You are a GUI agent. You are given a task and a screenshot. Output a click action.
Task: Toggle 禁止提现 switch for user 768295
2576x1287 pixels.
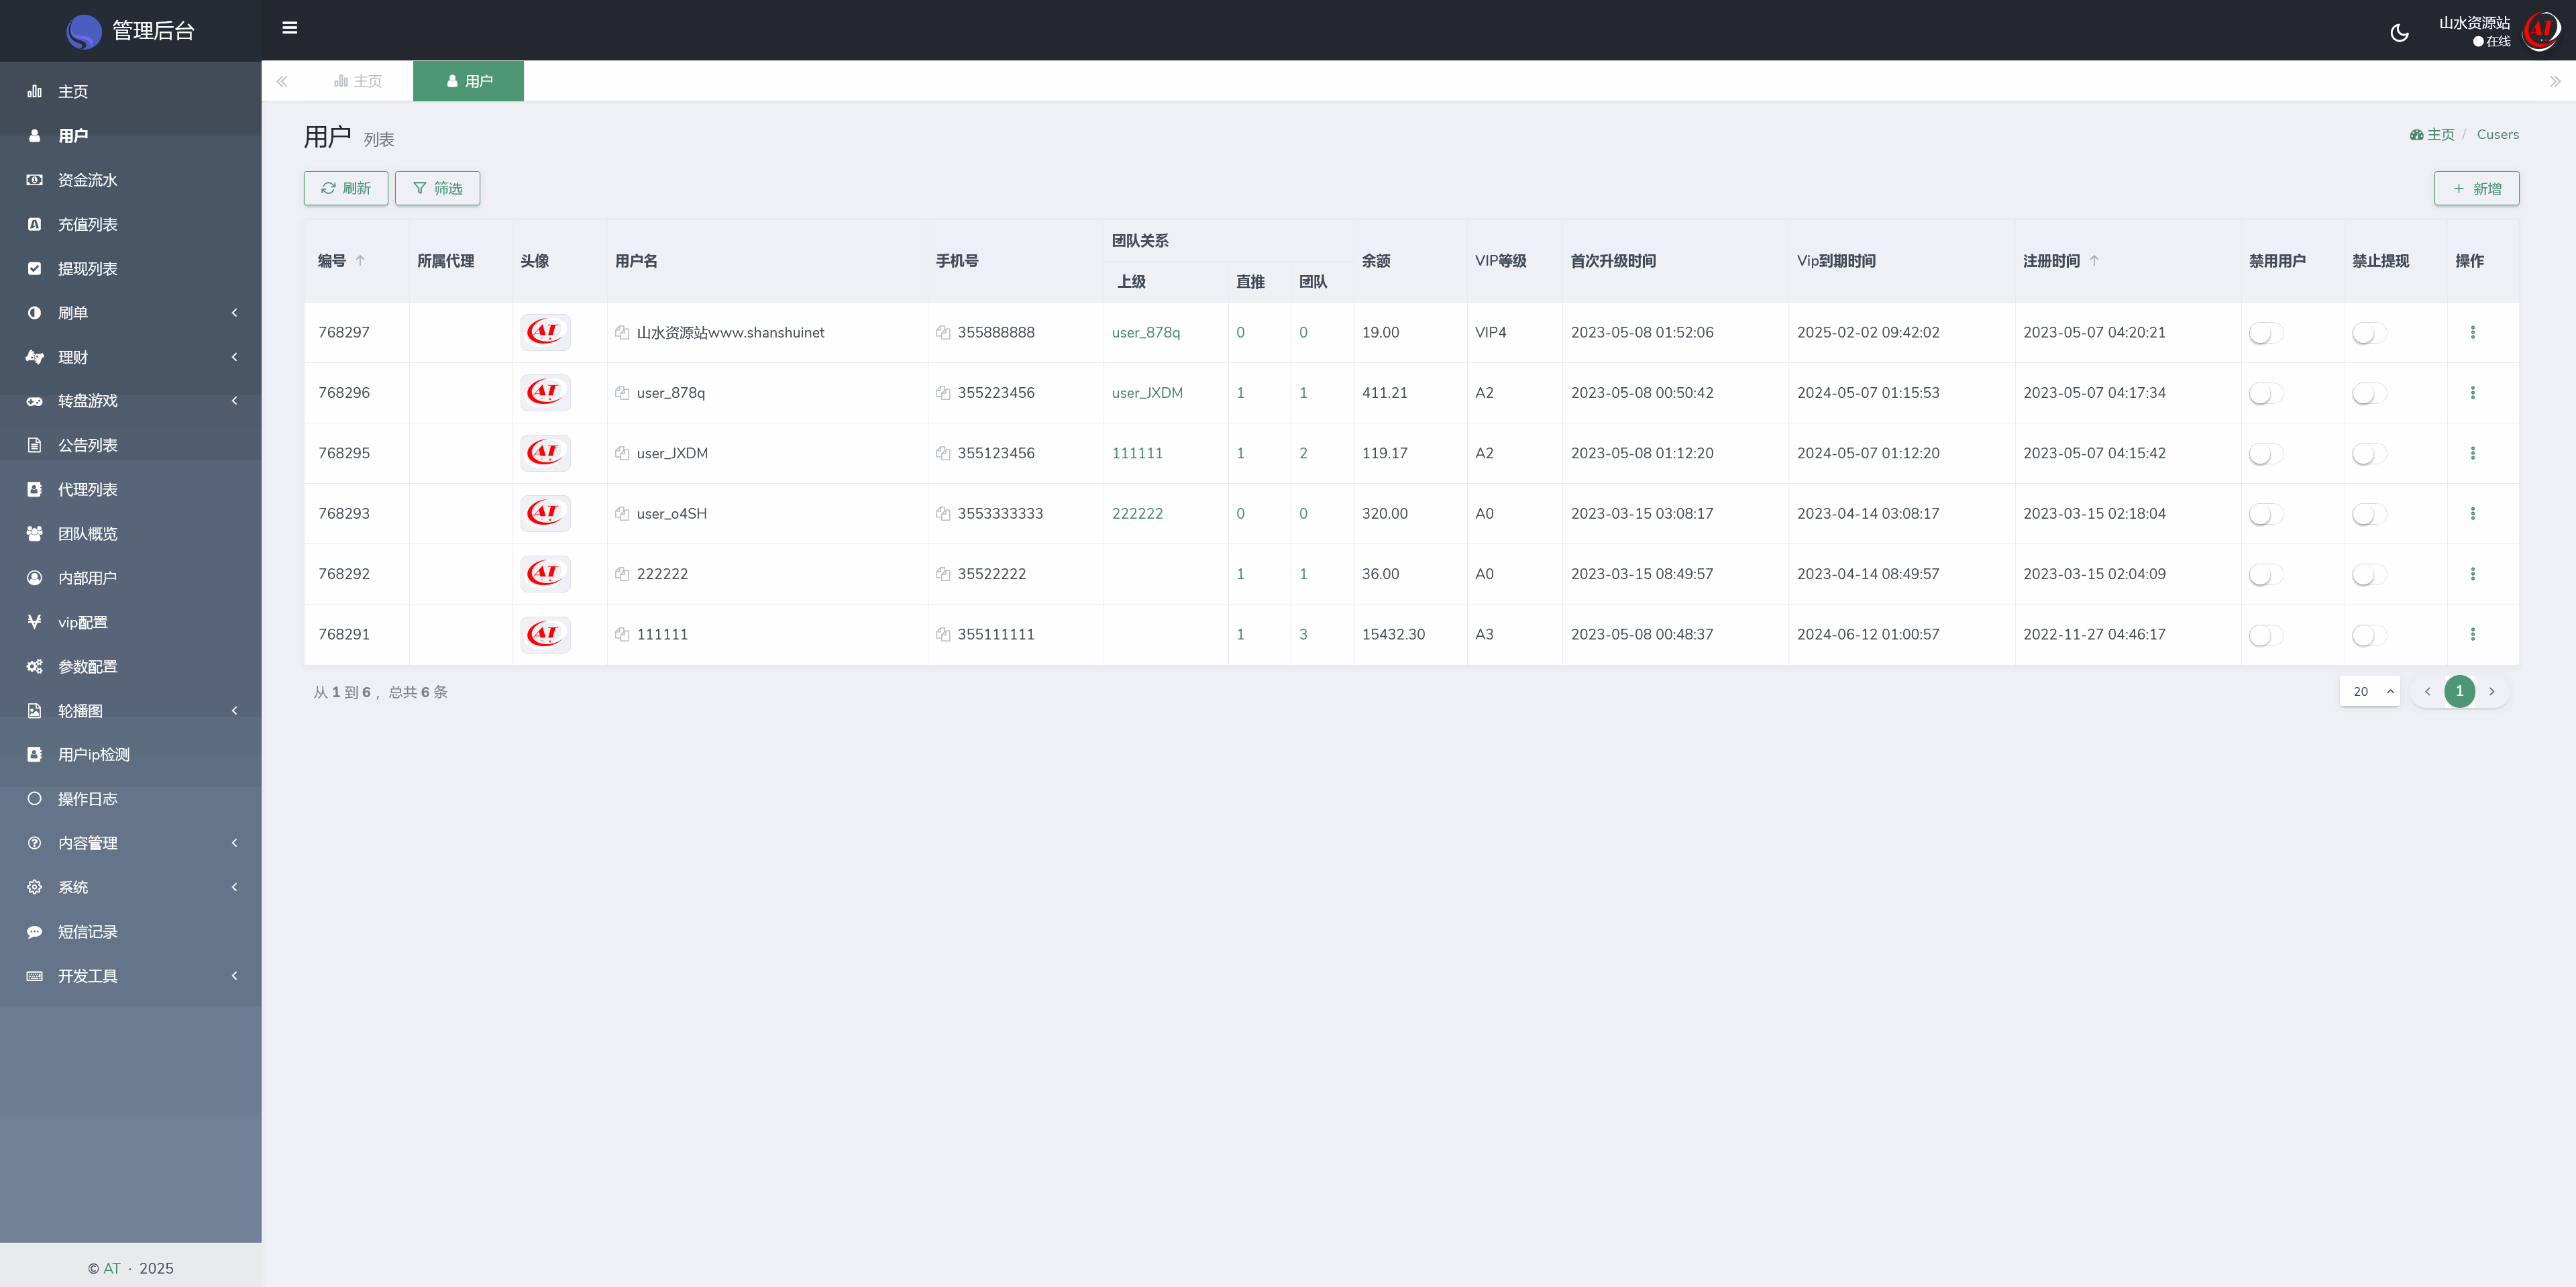(2368, 454)
